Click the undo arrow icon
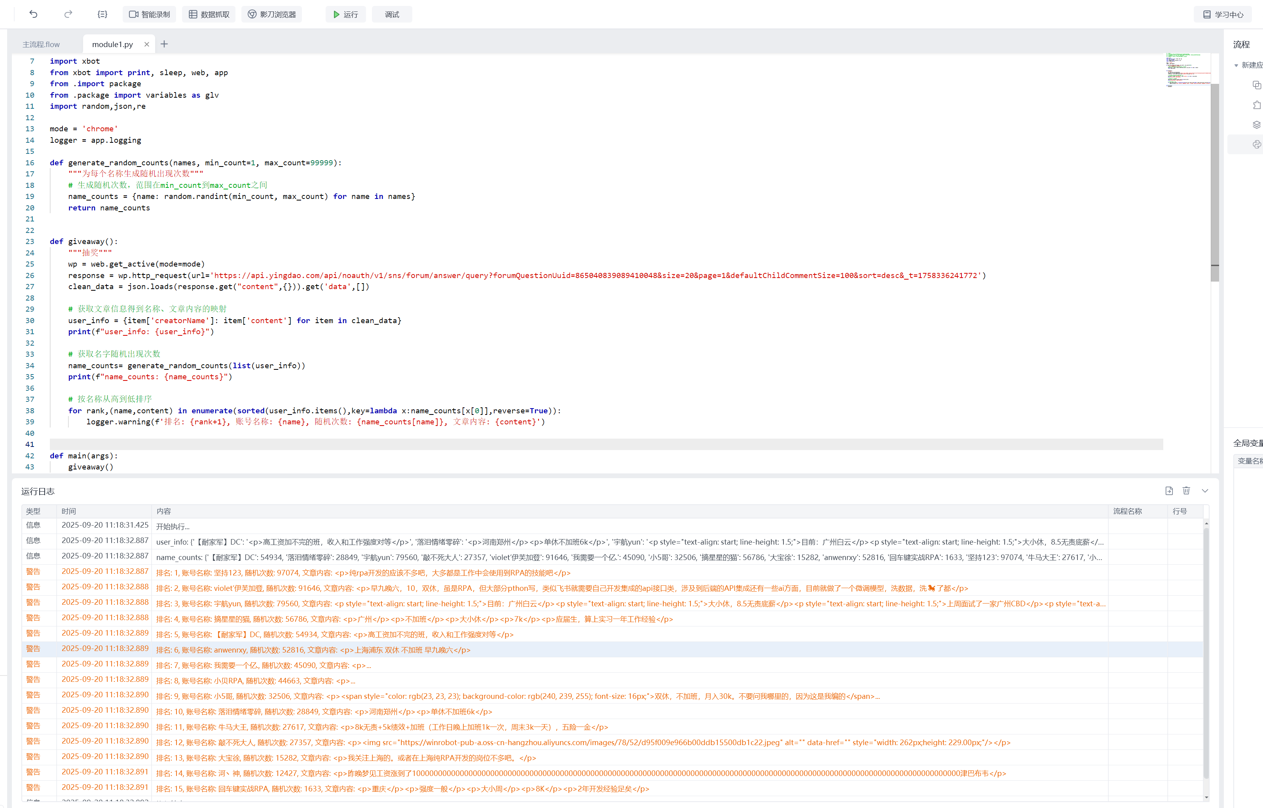1263x808 pixels. coord(34,14)
